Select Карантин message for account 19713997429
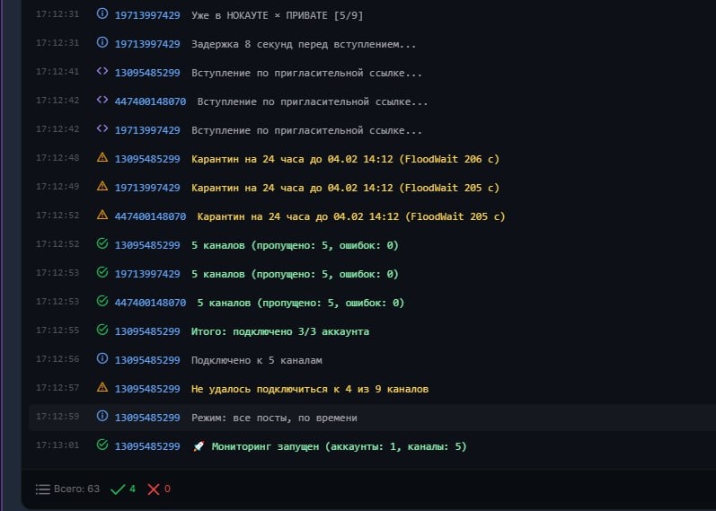Image resolution: width=716 pixels, height=511 pixels. point(345,188)
